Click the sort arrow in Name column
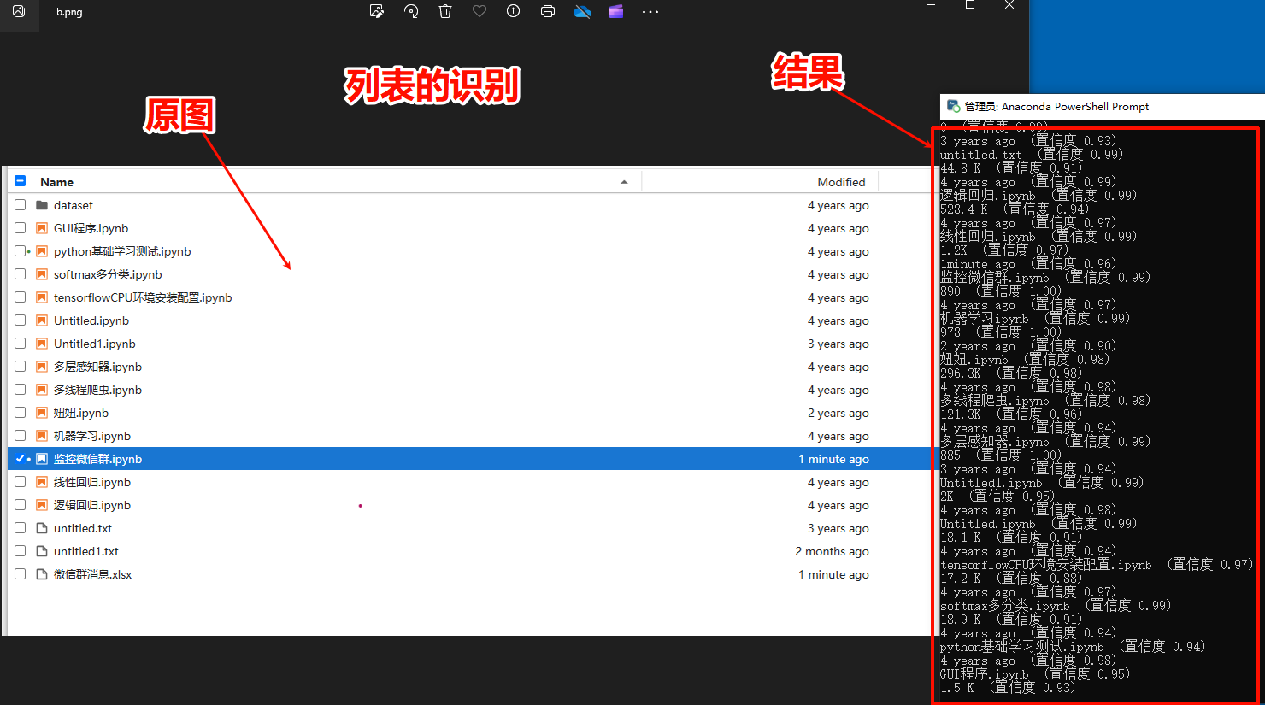This screenshot has height=705, width=1265. coord(624,182)
